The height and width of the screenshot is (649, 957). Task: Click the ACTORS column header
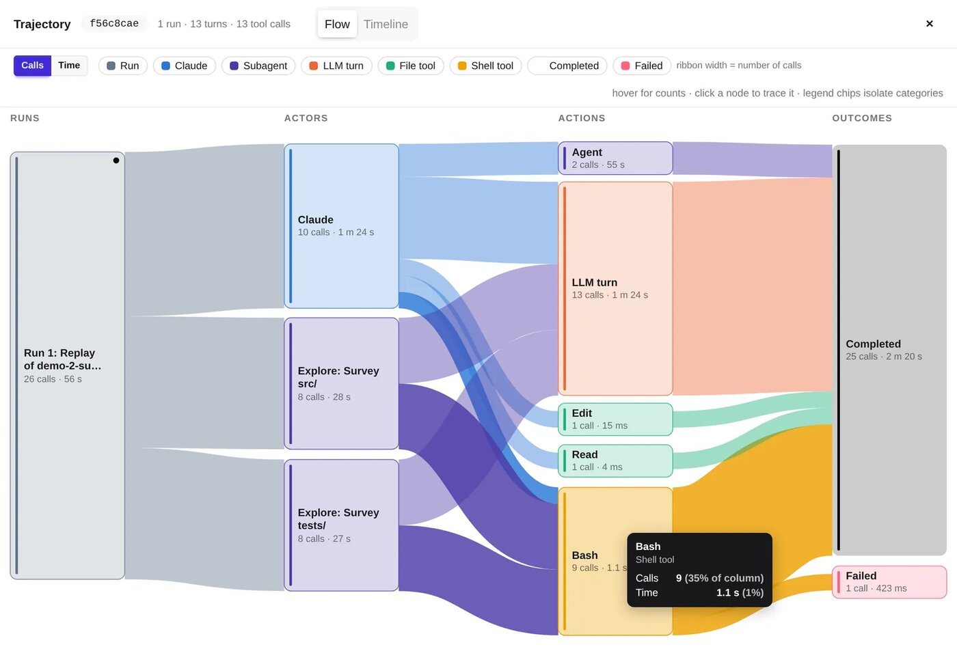[x=306, y=118]
